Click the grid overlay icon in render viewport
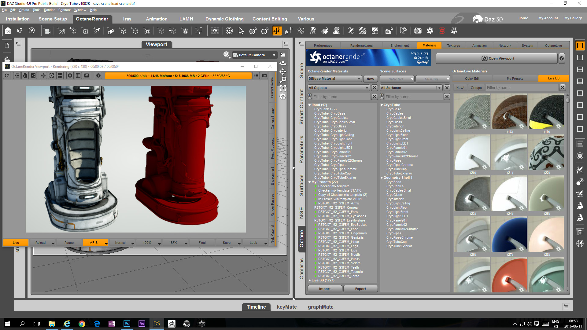 click(78, 75)
